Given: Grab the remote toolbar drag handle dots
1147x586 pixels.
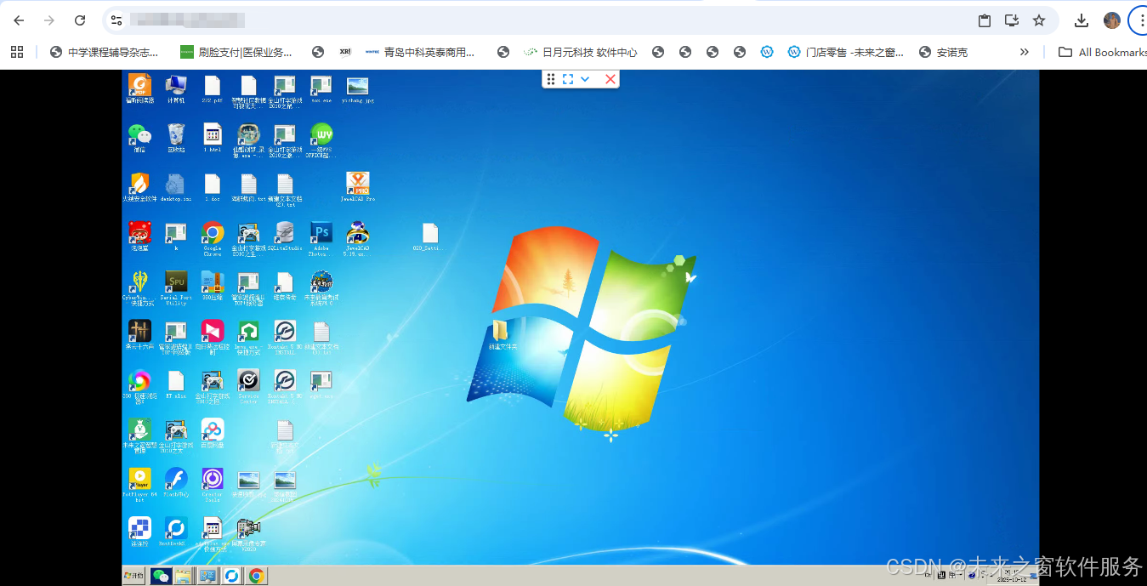Looking at the screenshot, I should coord(551,79).
